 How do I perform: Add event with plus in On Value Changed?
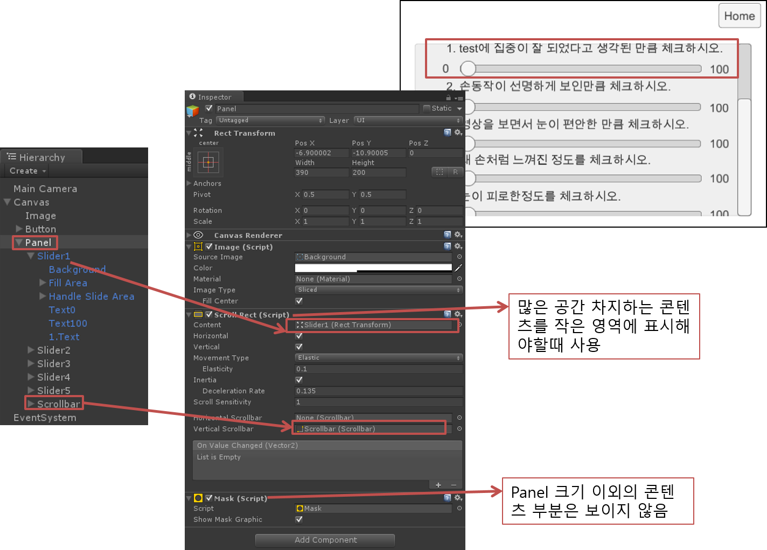click(x=438, y=485)
